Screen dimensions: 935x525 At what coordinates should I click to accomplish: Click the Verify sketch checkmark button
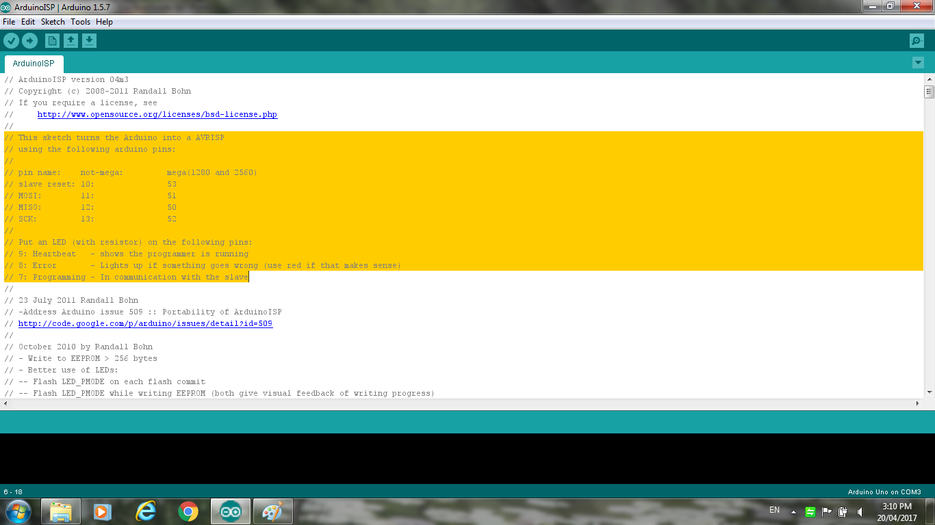click(x=11, y=41)
